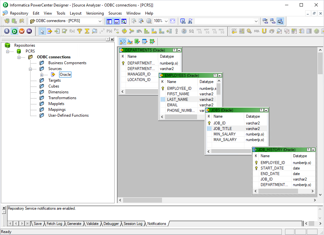Open the Repository Manager from the client toolbar
This screenshot has width=324, height=235.
point(7,31)
